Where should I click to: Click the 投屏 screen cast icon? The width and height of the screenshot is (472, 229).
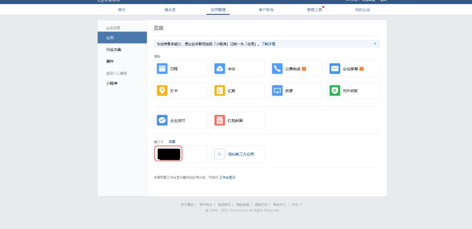click(277, 91)
